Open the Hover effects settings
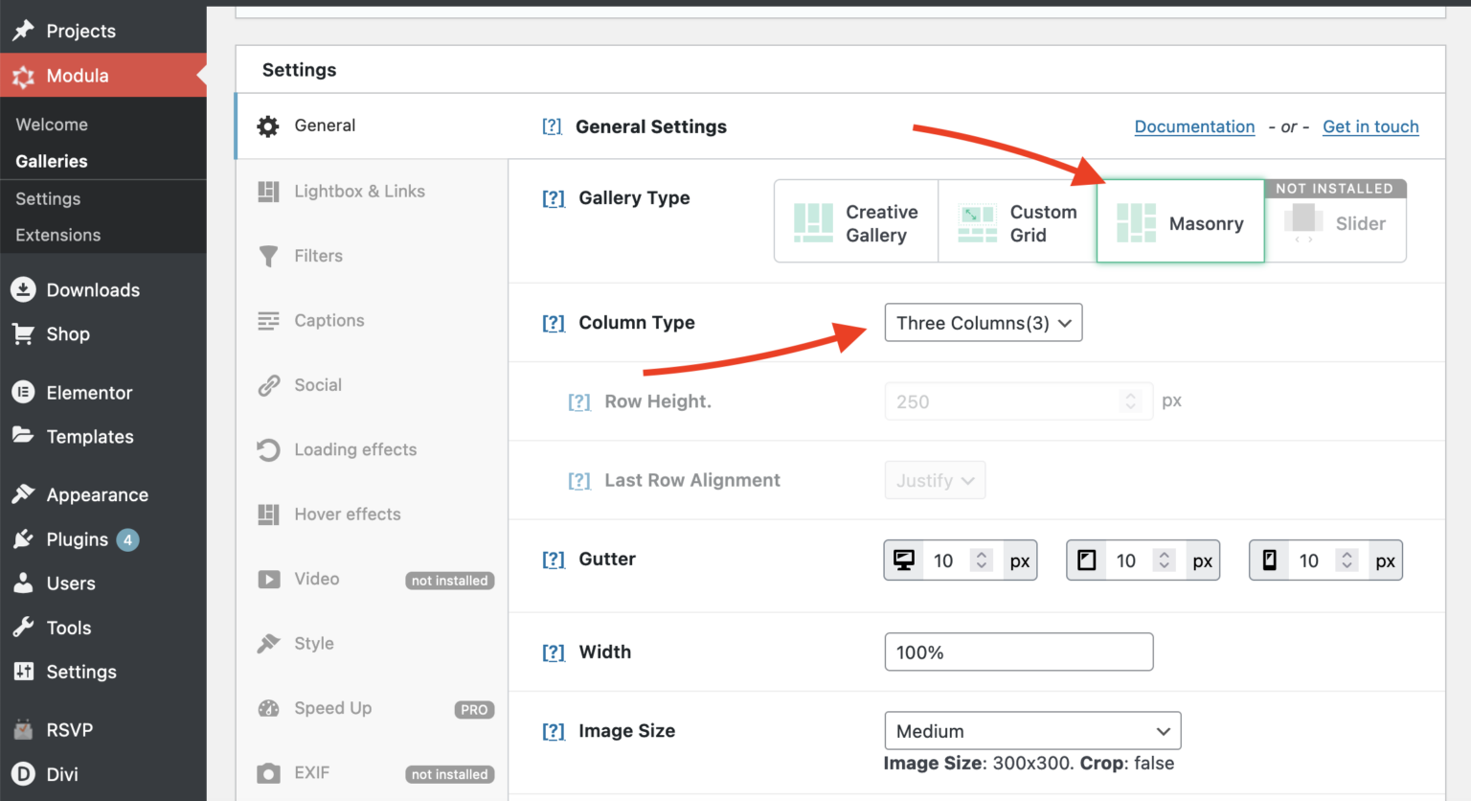1471x801 pixels. click(269, 514)
